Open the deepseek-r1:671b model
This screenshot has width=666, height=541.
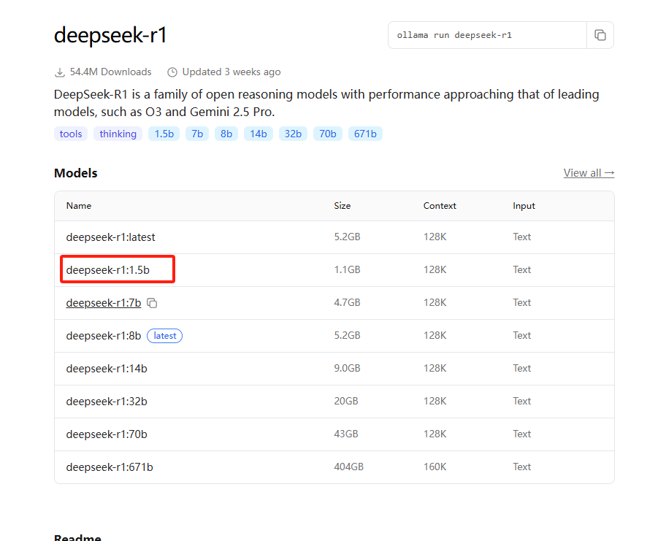[x=110, y=467]
